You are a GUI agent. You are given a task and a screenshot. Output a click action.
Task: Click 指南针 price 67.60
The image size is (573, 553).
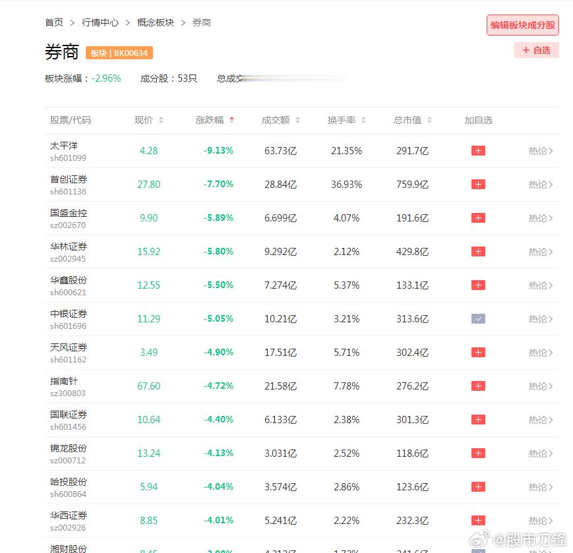[149, 386]
